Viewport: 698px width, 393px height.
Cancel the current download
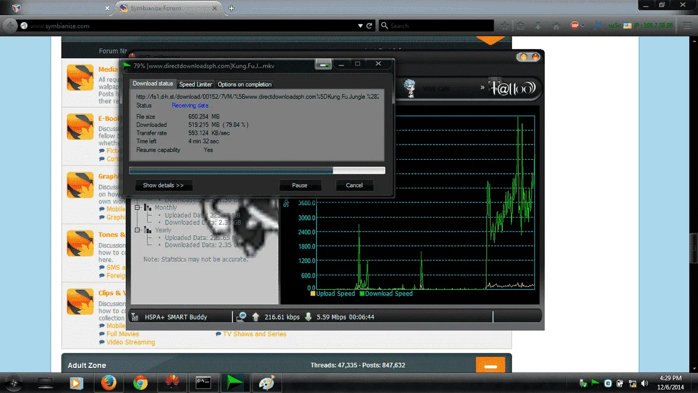(x=354, y=185)
